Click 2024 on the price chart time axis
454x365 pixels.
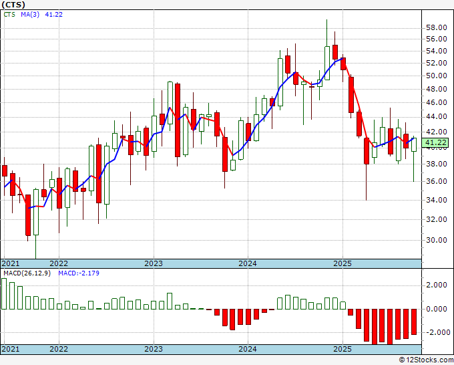248,263
